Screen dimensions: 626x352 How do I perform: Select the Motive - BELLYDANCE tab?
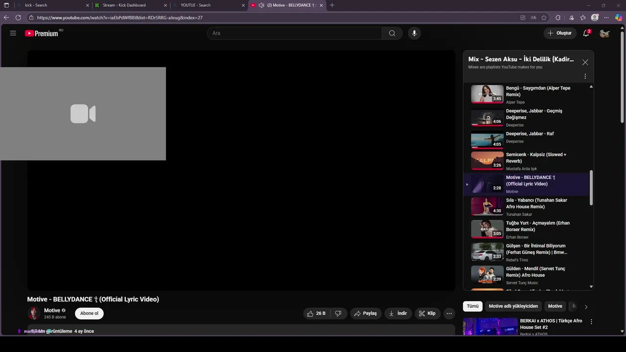287,5
